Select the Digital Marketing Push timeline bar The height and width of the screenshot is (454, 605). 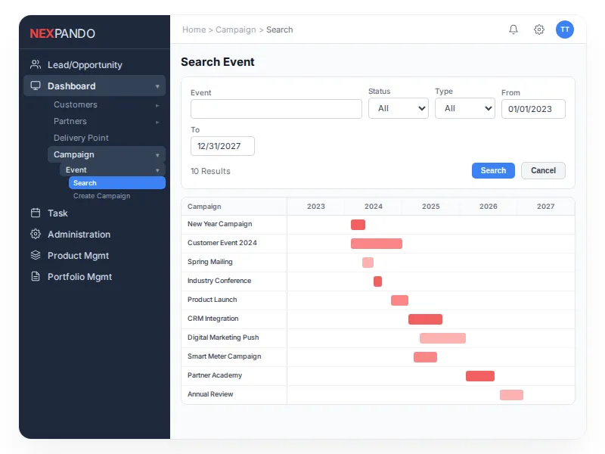pyautogui.click(x=443, y=338)
